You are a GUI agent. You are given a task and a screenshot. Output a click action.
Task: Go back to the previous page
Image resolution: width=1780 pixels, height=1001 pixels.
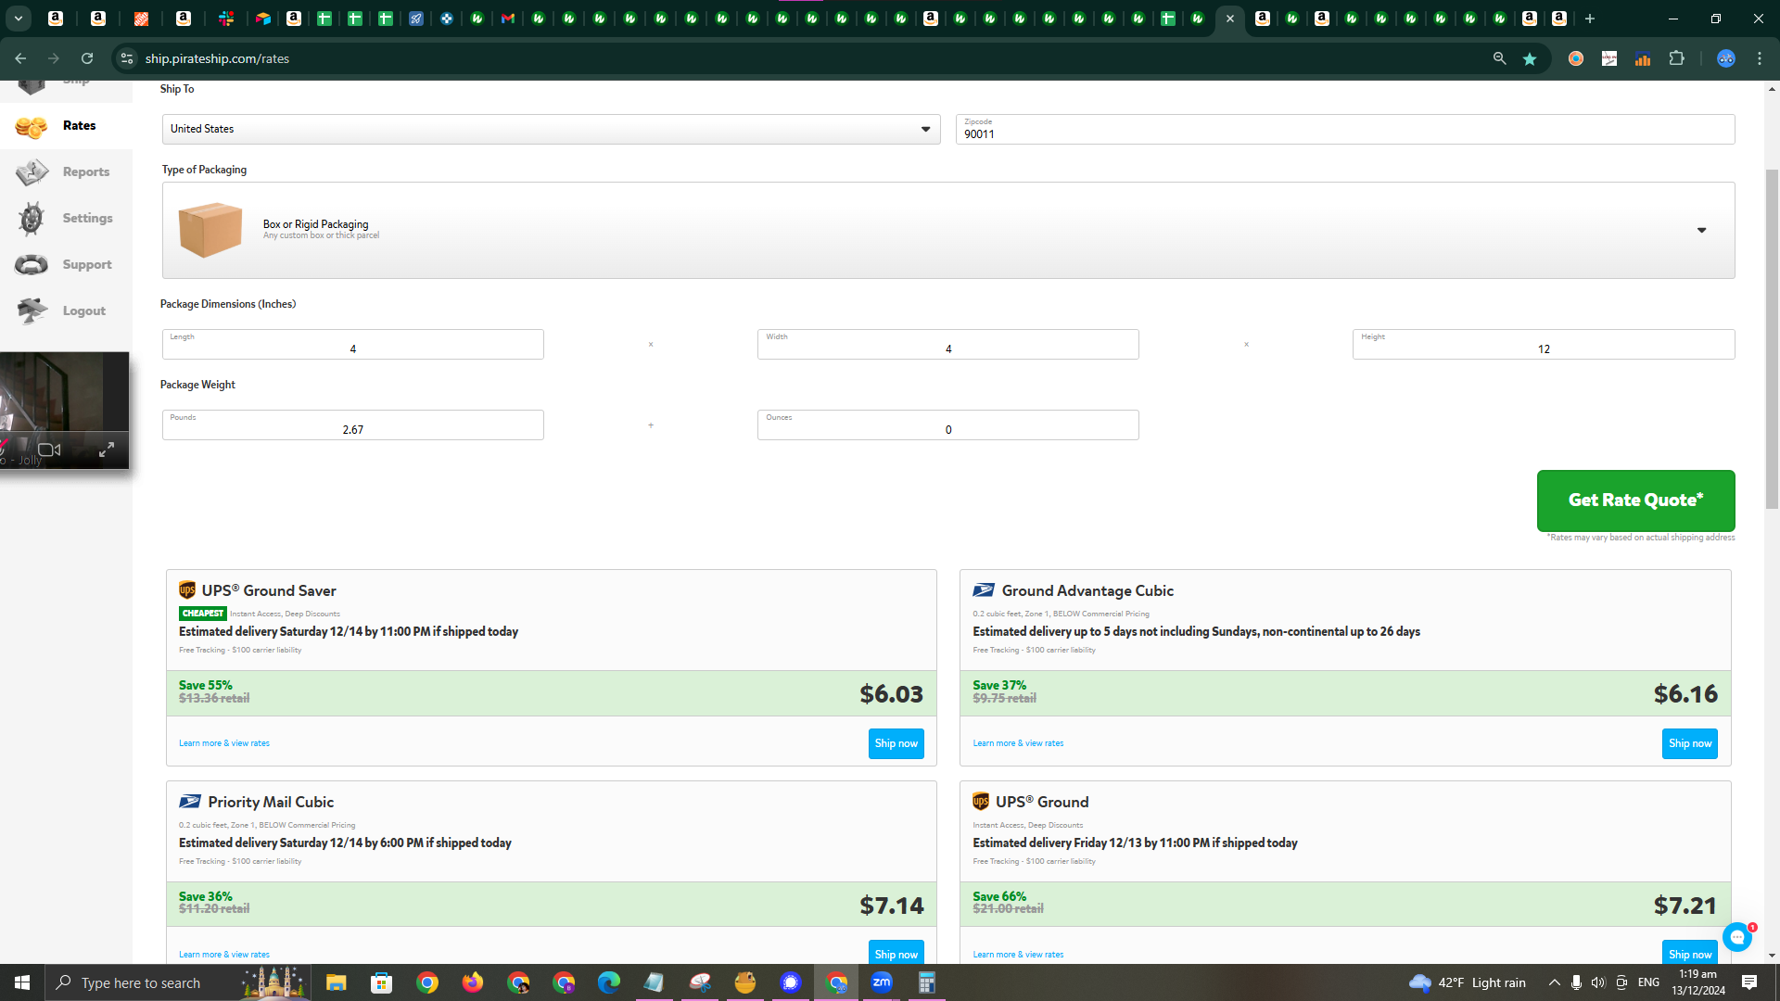tap(20, 58)
